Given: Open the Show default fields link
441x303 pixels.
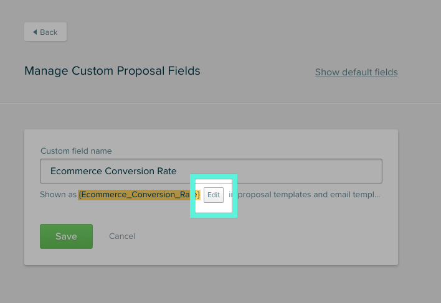Looking at the screenshot, I should (x=356, y=72).
